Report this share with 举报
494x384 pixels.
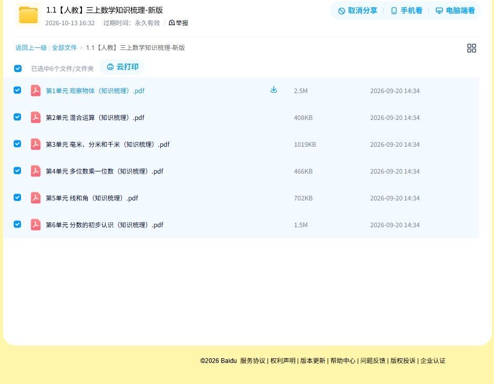(x=178, y=23)
